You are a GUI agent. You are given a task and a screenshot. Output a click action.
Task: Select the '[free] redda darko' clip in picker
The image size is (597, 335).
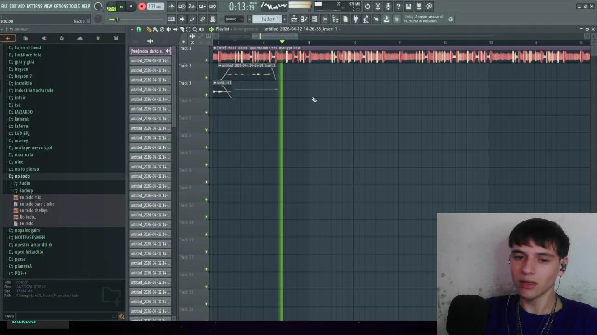[x=150, y=51]
